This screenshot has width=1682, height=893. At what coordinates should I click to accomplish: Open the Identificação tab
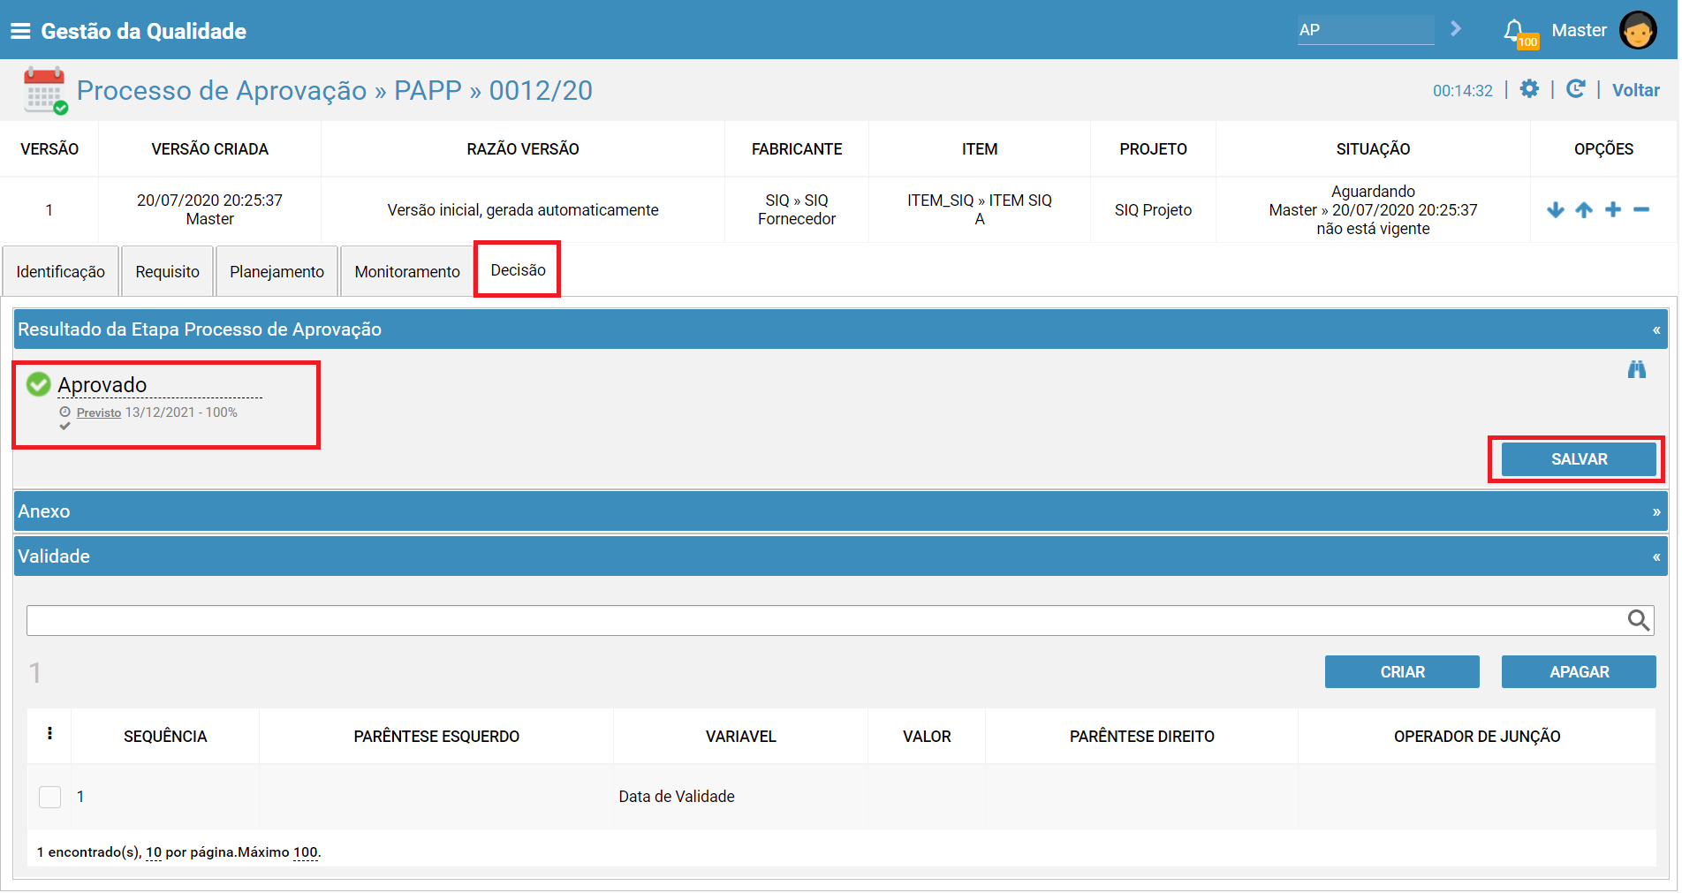coord(60,271)
